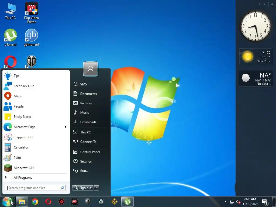Viewport: 276px width, 207px height.
Task: Show hidden tray icons arrow
Action: 225,202
